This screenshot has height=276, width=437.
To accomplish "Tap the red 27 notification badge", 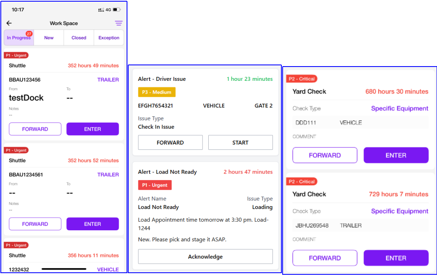I will click(29, 34).
